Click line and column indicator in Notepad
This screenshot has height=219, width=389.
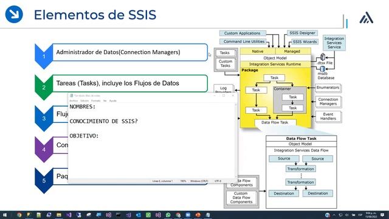coord(162,181)
